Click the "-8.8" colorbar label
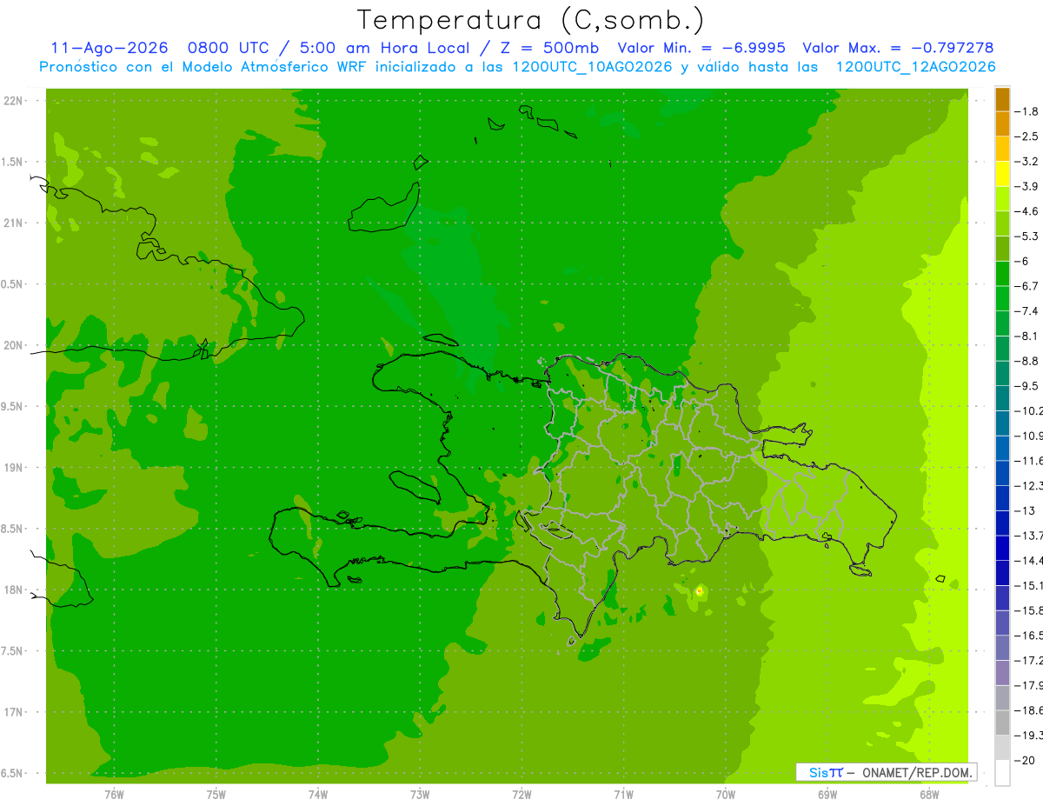The image size is (1043, 806). 1026,361
